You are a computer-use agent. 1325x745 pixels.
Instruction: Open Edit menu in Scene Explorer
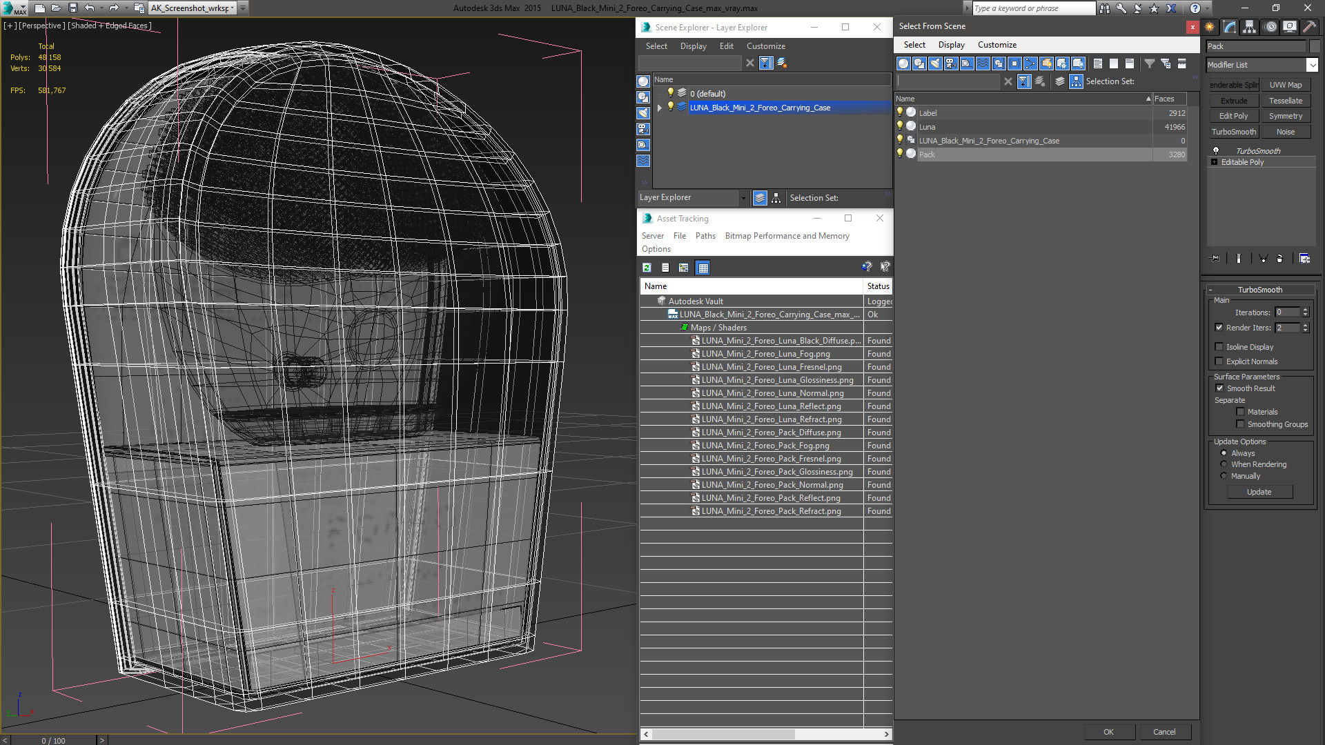[726, 46]
